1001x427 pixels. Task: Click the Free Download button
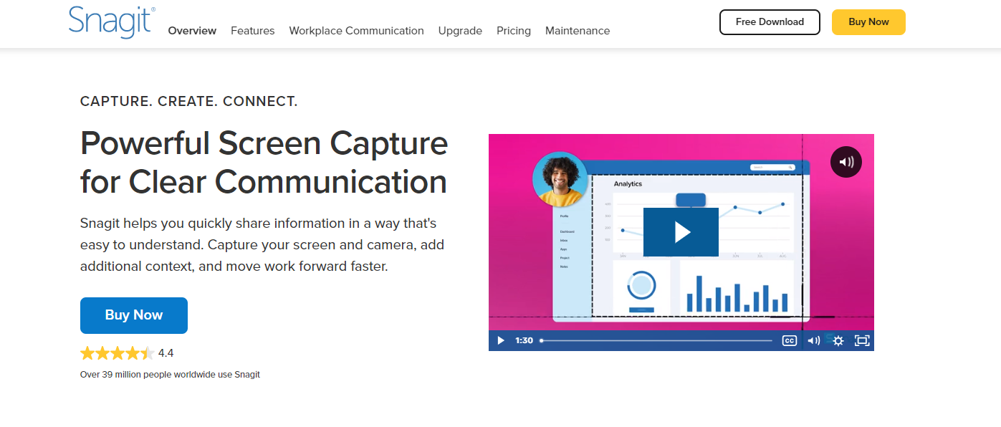pyautogui.click(x=770, y=21)
